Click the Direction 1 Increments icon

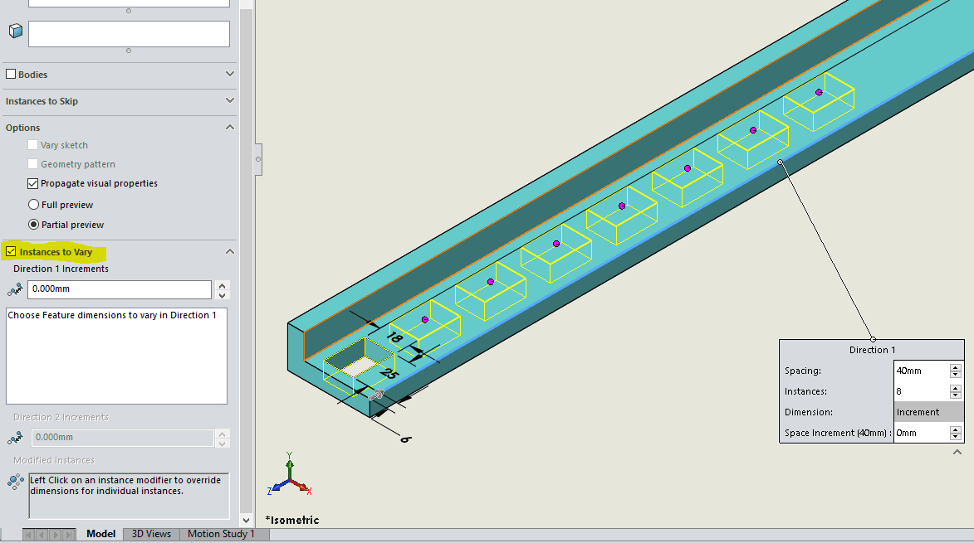15,289
